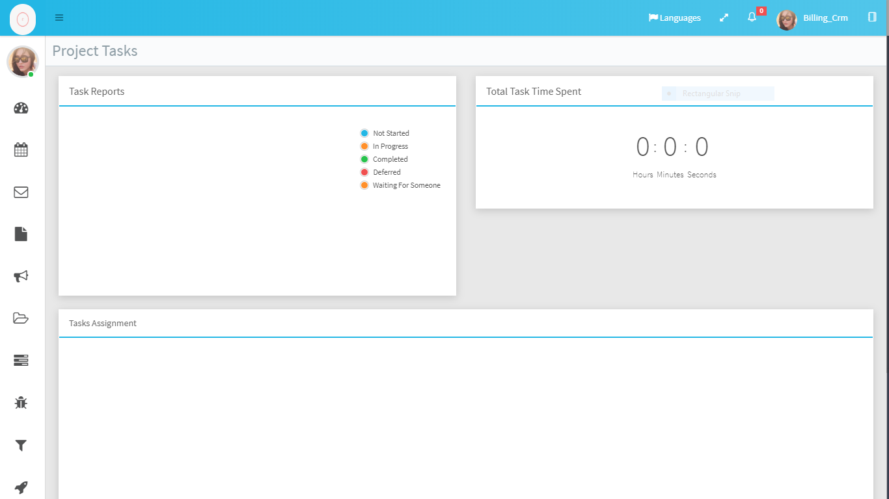Open the notifications bell dropdown

coord(752,18)
